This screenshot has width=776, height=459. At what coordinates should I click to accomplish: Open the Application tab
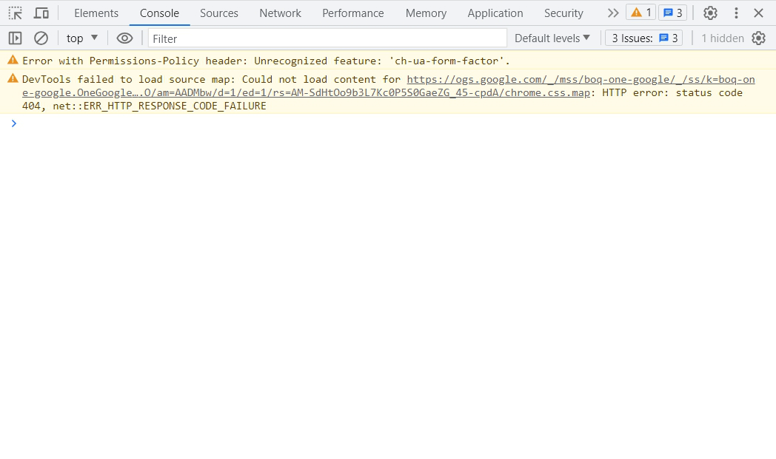(495, 13)
